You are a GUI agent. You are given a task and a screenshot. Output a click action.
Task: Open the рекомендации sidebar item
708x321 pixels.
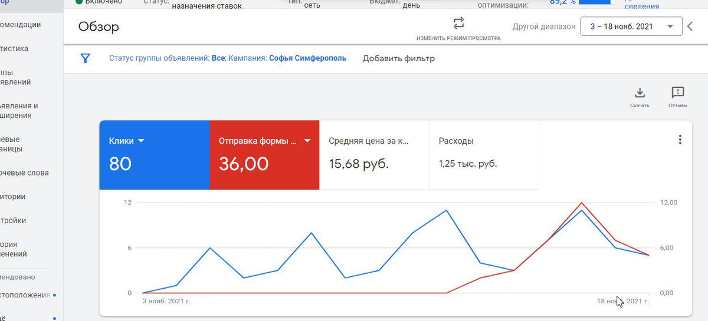click(21, 25)
